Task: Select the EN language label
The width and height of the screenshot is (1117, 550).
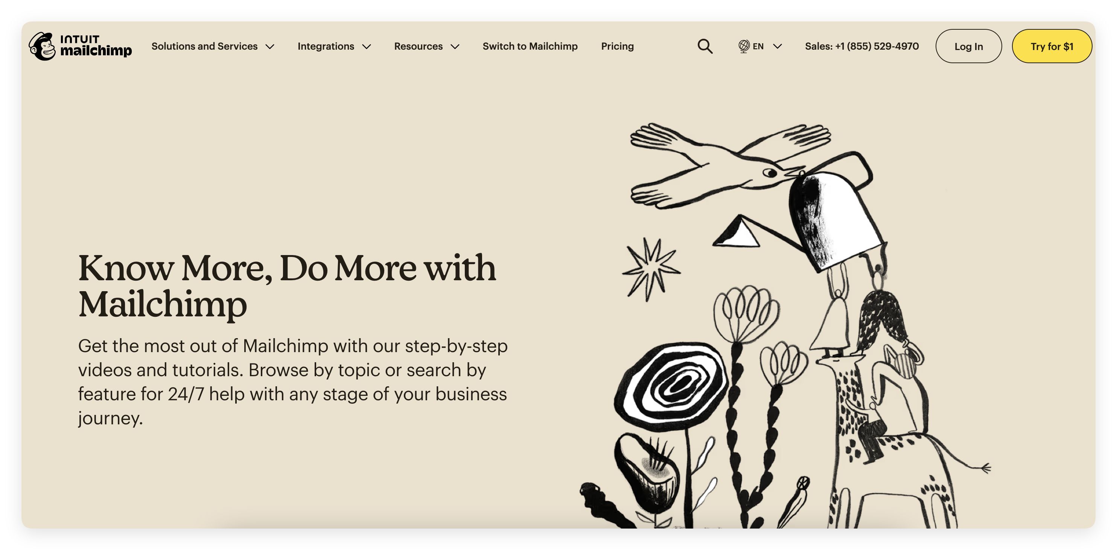Action: click(758, 46)
